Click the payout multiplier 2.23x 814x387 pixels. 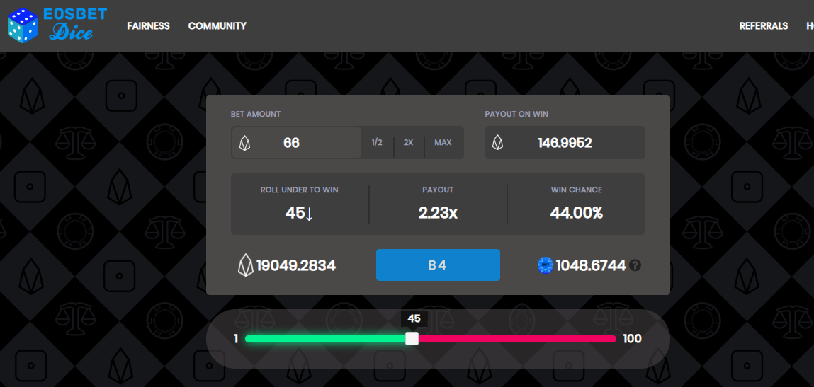(438, 212)
